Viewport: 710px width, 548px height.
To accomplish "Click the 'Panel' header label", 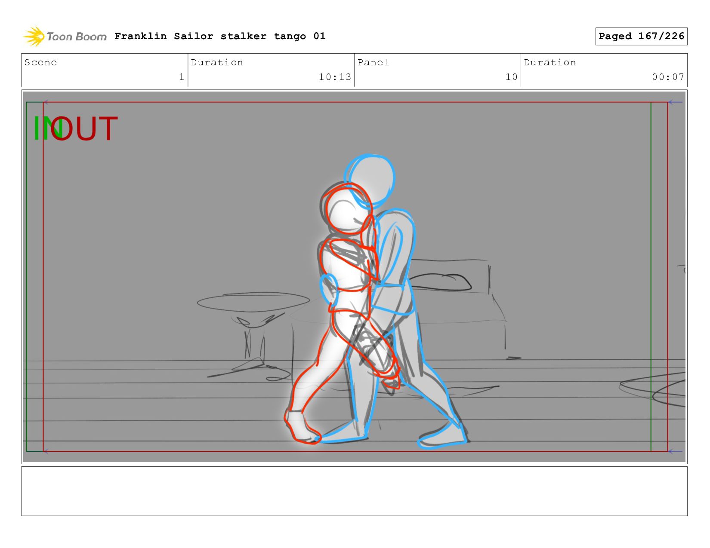I will point(374,62).
